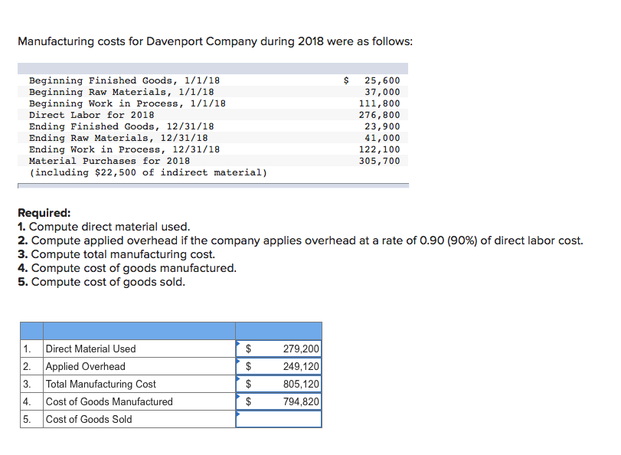Select the 794,820 answer value

(x=300, y=401)
